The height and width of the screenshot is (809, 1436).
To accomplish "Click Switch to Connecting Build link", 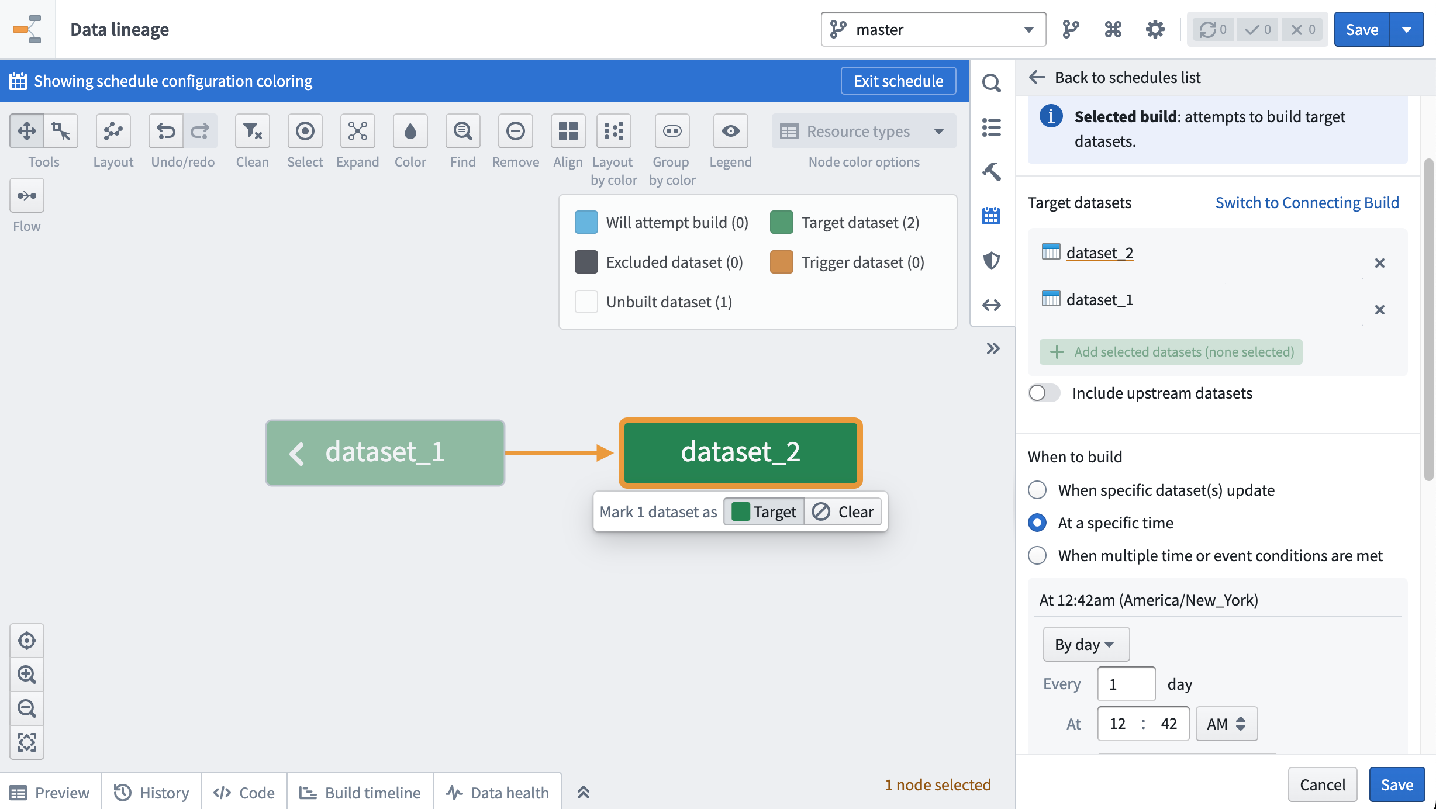I will 1307,202.
